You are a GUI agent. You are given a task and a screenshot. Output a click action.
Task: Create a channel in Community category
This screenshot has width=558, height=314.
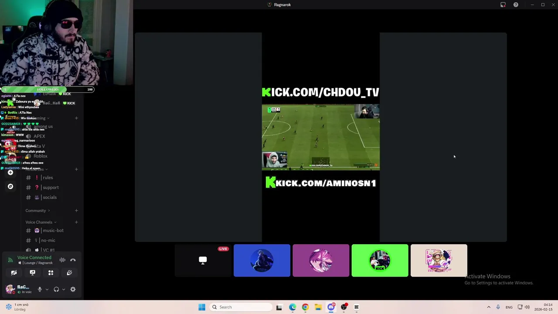coord(76,211)
